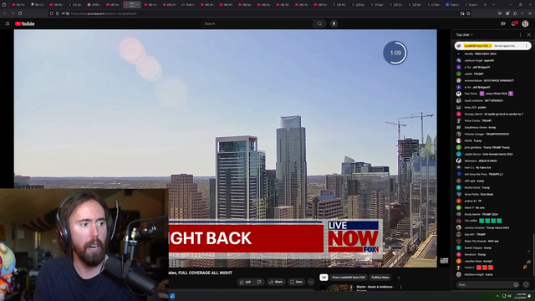Send a heart reaction in chat
The width and height of the screenshot is (535, 301).
click(526, 284)
